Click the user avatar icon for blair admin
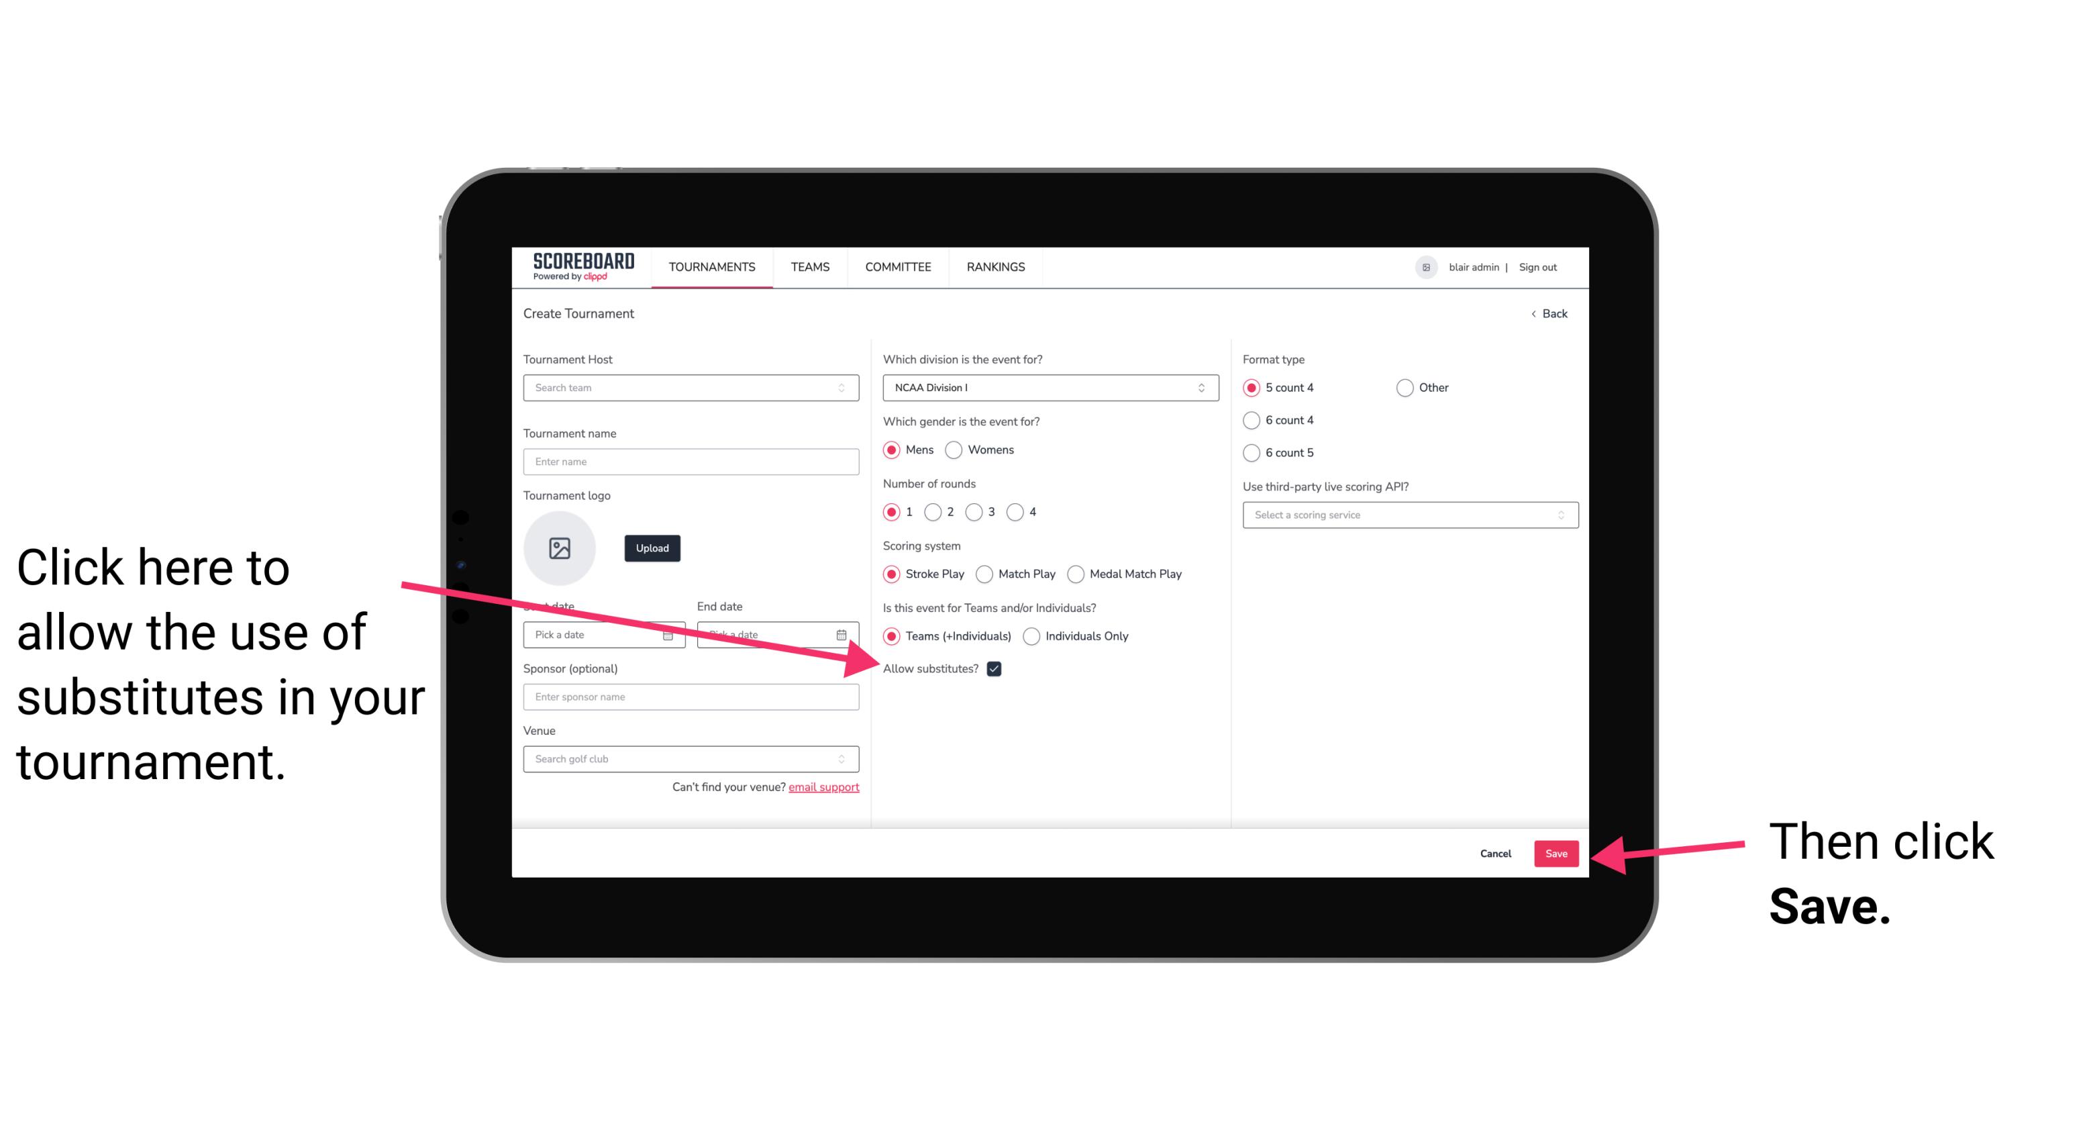 pos(1425,266)
